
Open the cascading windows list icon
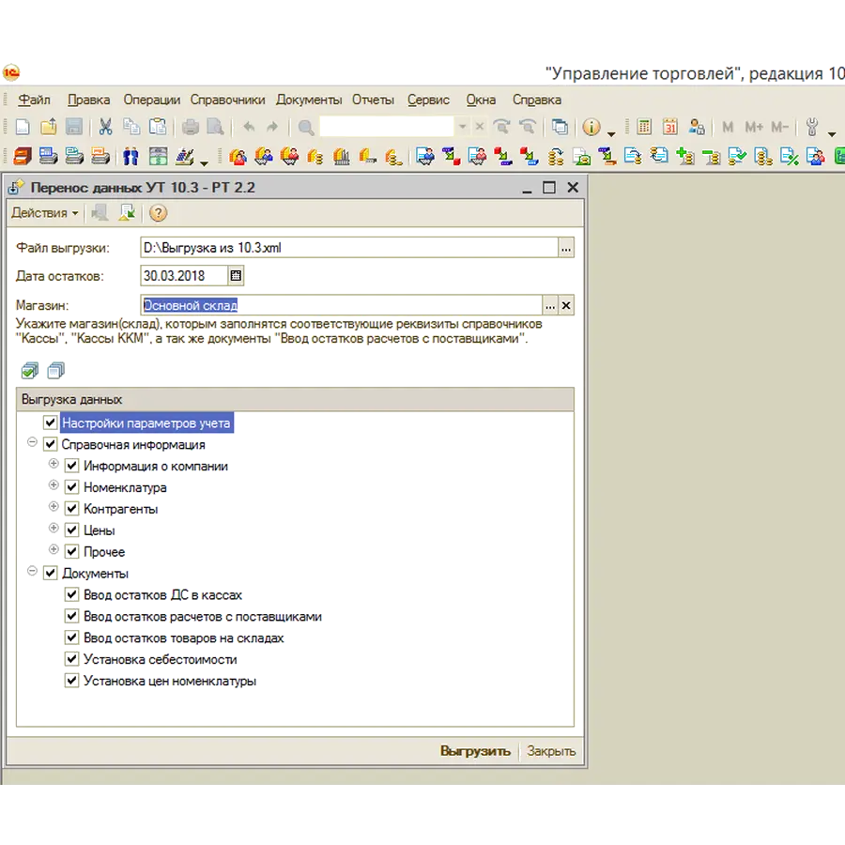click(560, 127)
